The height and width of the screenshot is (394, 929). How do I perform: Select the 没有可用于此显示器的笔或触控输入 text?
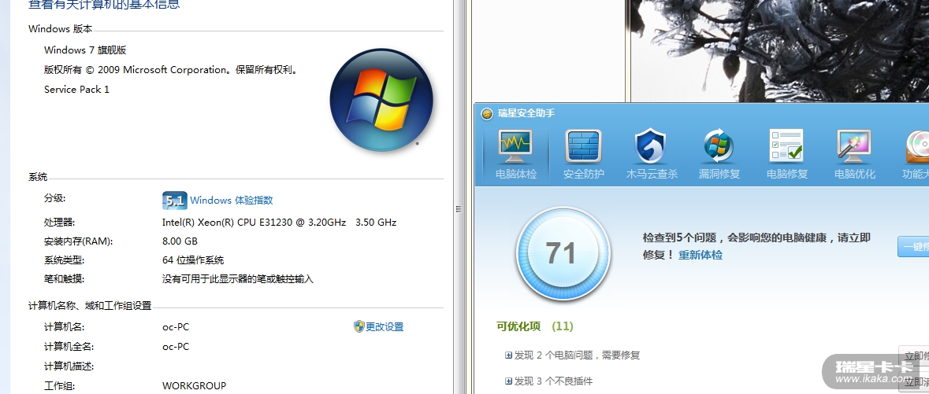(x=238, y=279)
